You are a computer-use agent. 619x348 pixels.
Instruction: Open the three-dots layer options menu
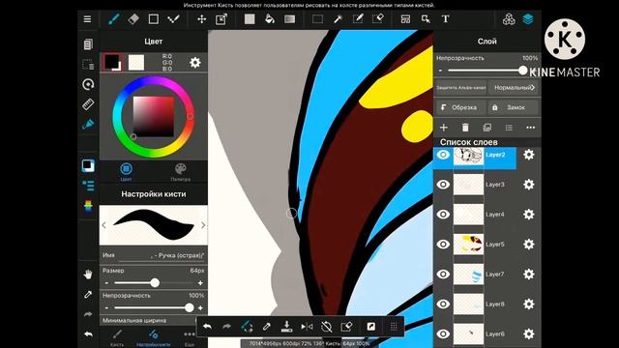click(531, 128)
